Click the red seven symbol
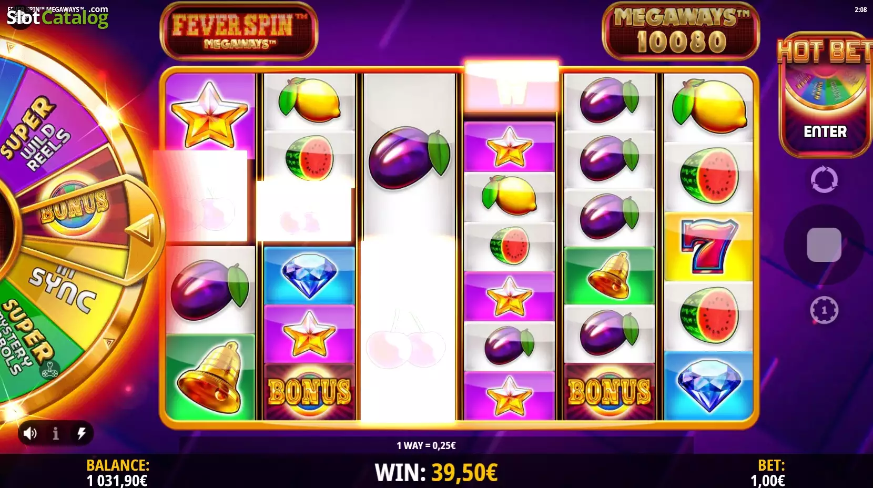 (708, 246)
